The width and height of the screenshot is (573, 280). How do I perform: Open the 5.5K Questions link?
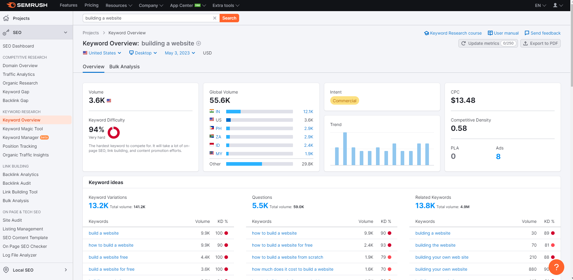pos(260,206)
